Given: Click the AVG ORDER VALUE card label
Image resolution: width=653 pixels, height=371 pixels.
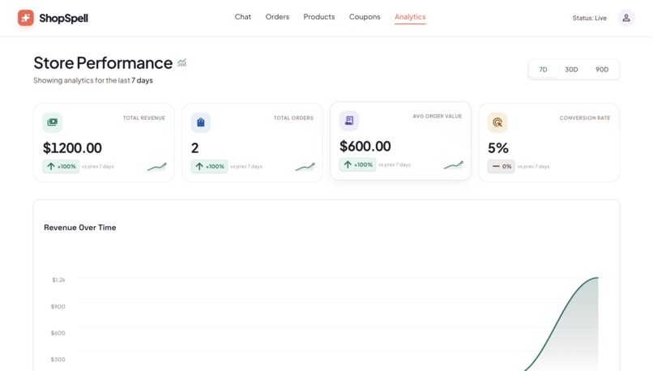Looking at the screenshot, I should click(x=437, y=116).
